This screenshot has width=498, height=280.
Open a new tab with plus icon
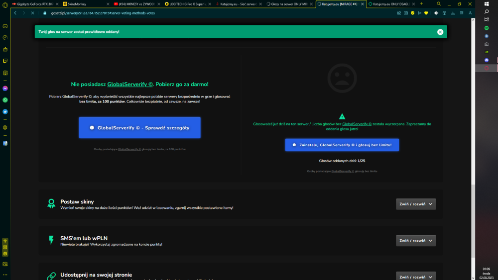coord(421,4)
